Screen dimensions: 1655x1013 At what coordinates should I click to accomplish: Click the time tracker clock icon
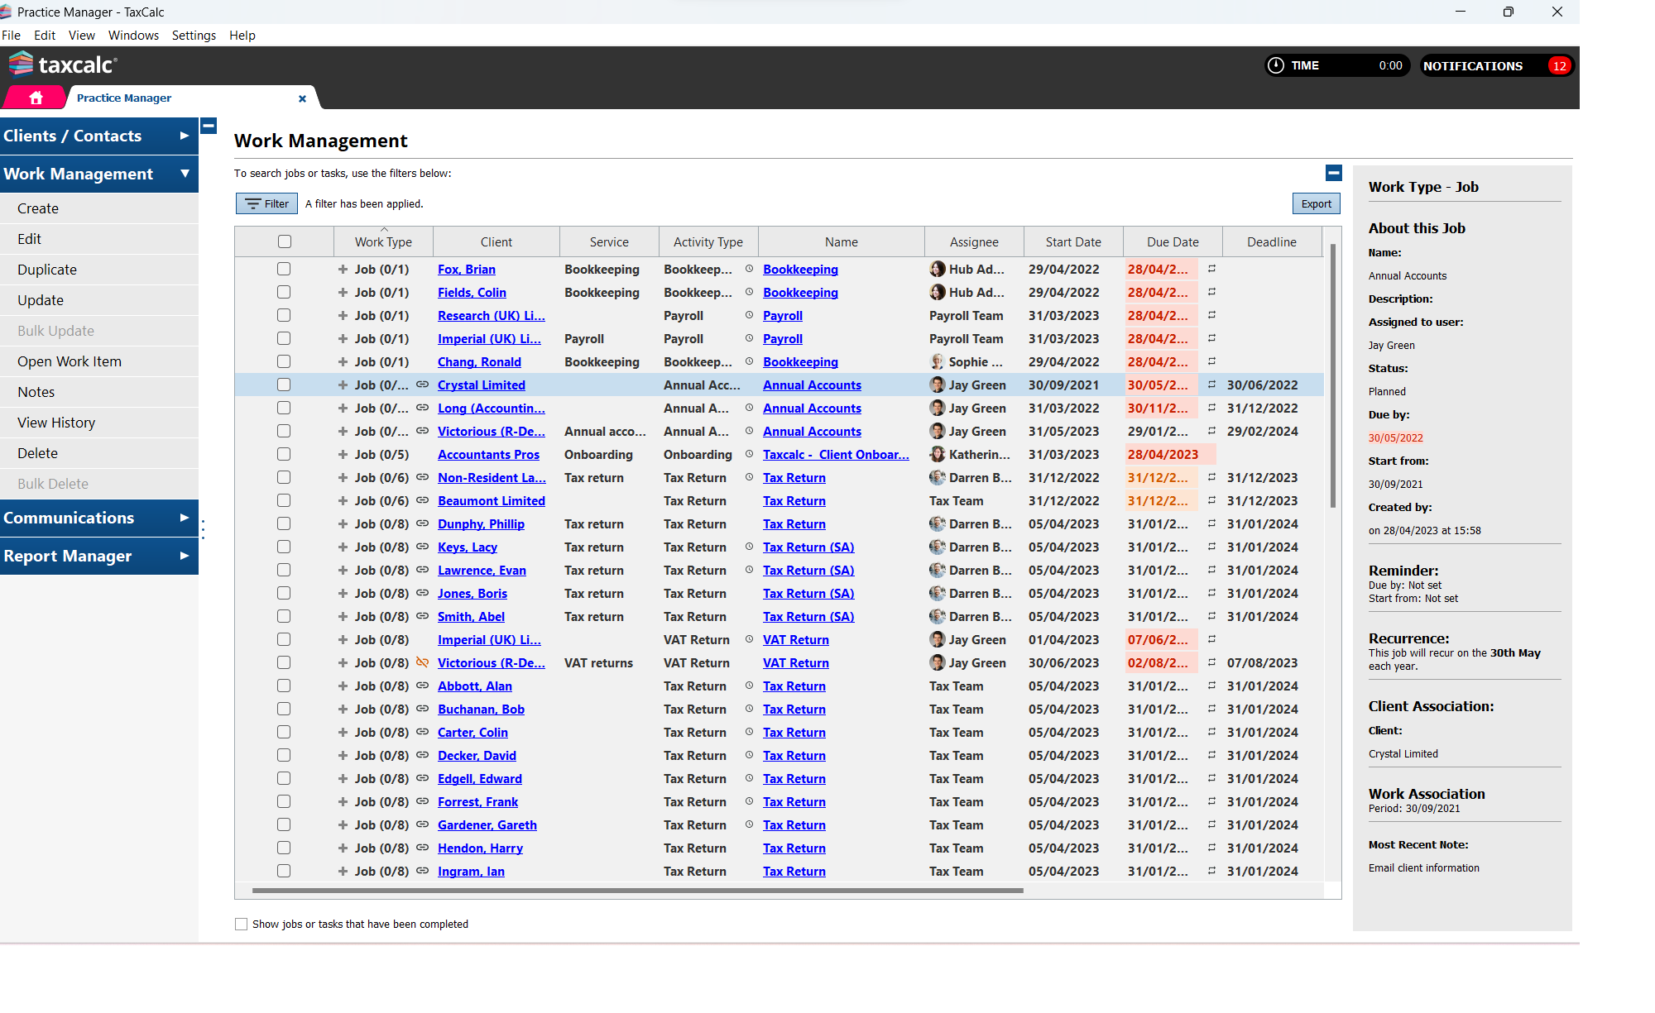click(x=1276, y=65)
